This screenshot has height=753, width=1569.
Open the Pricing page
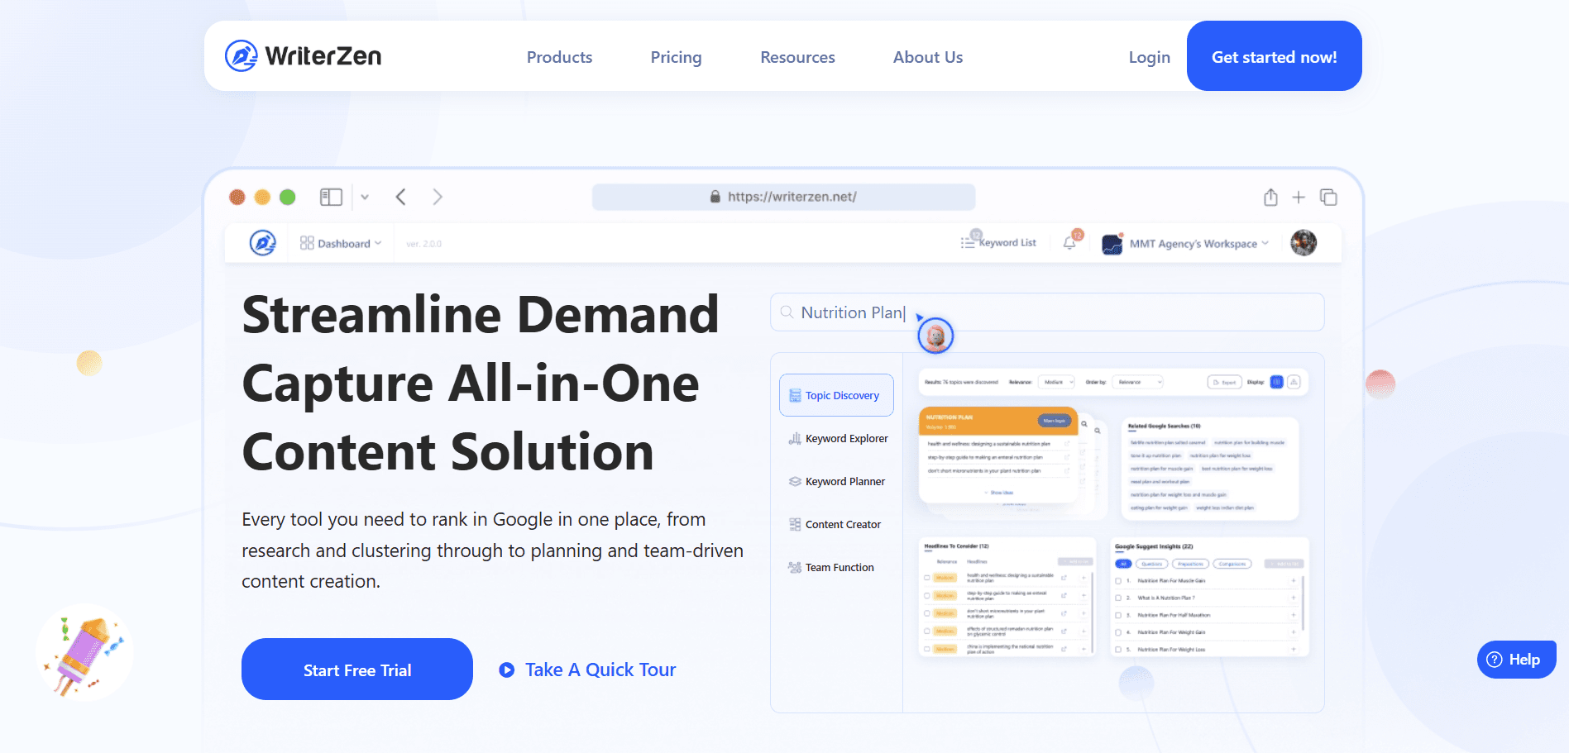(676, 57)
